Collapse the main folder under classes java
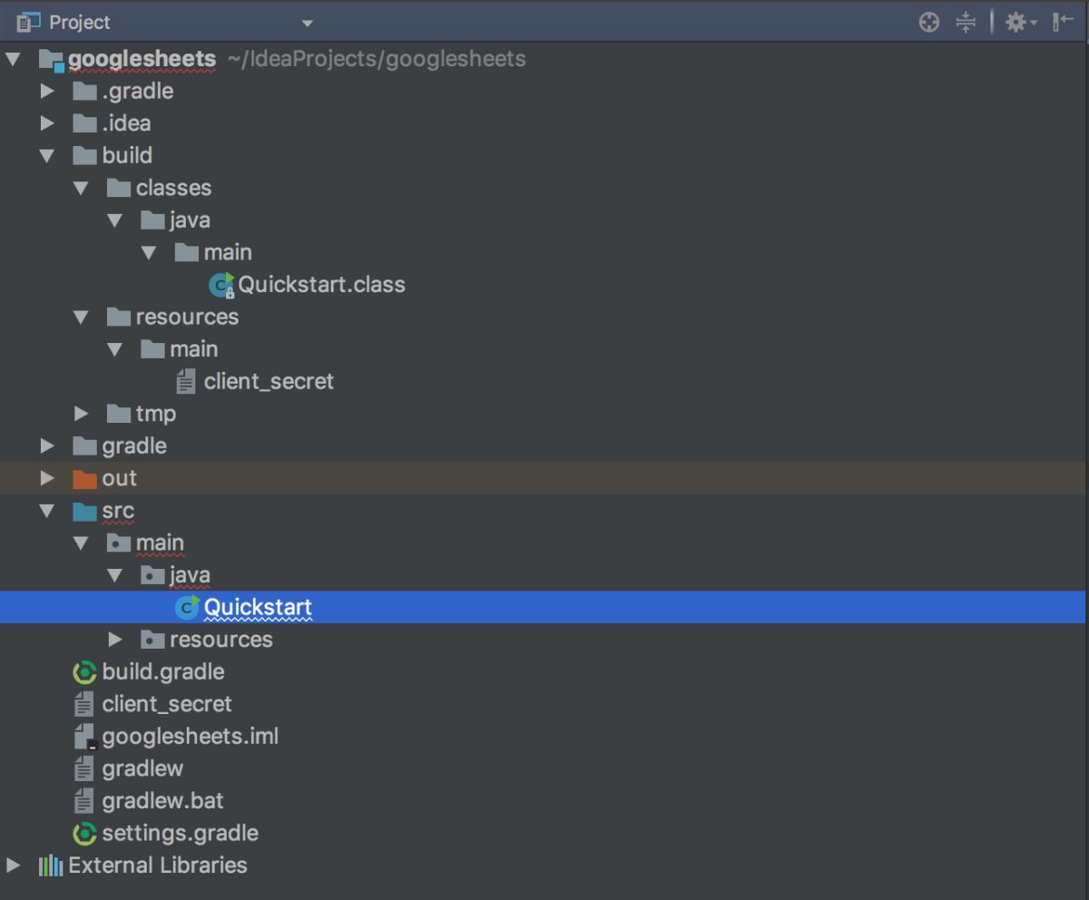The width and height of the screenshot is (1089, 900). pyautogui.click(x=148, y=253)
